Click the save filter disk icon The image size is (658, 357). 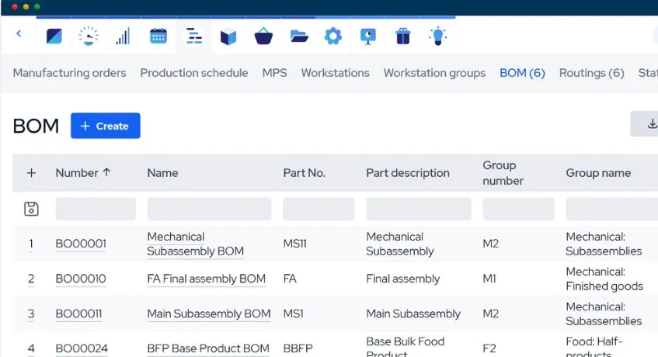32,209
